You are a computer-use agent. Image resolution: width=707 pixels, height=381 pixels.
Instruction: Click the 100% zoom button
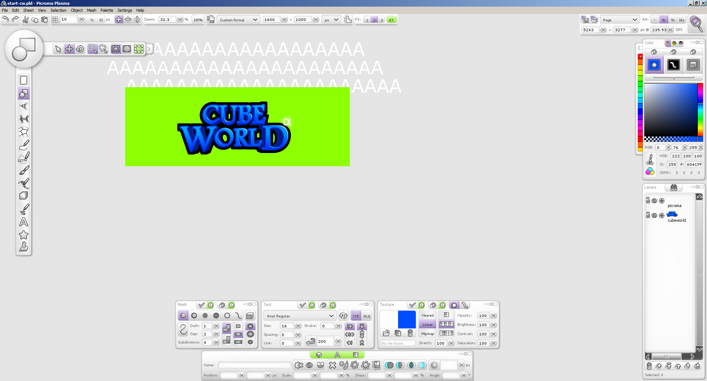198,20
